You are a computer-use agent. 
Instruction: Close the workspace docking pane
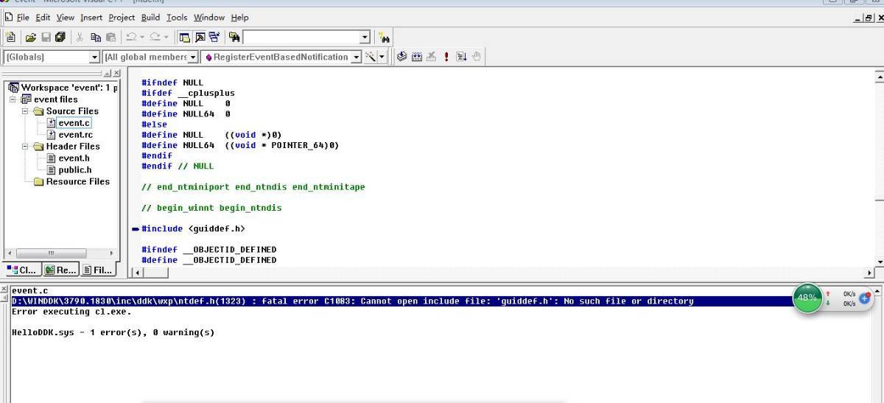(x=116, y=73)
